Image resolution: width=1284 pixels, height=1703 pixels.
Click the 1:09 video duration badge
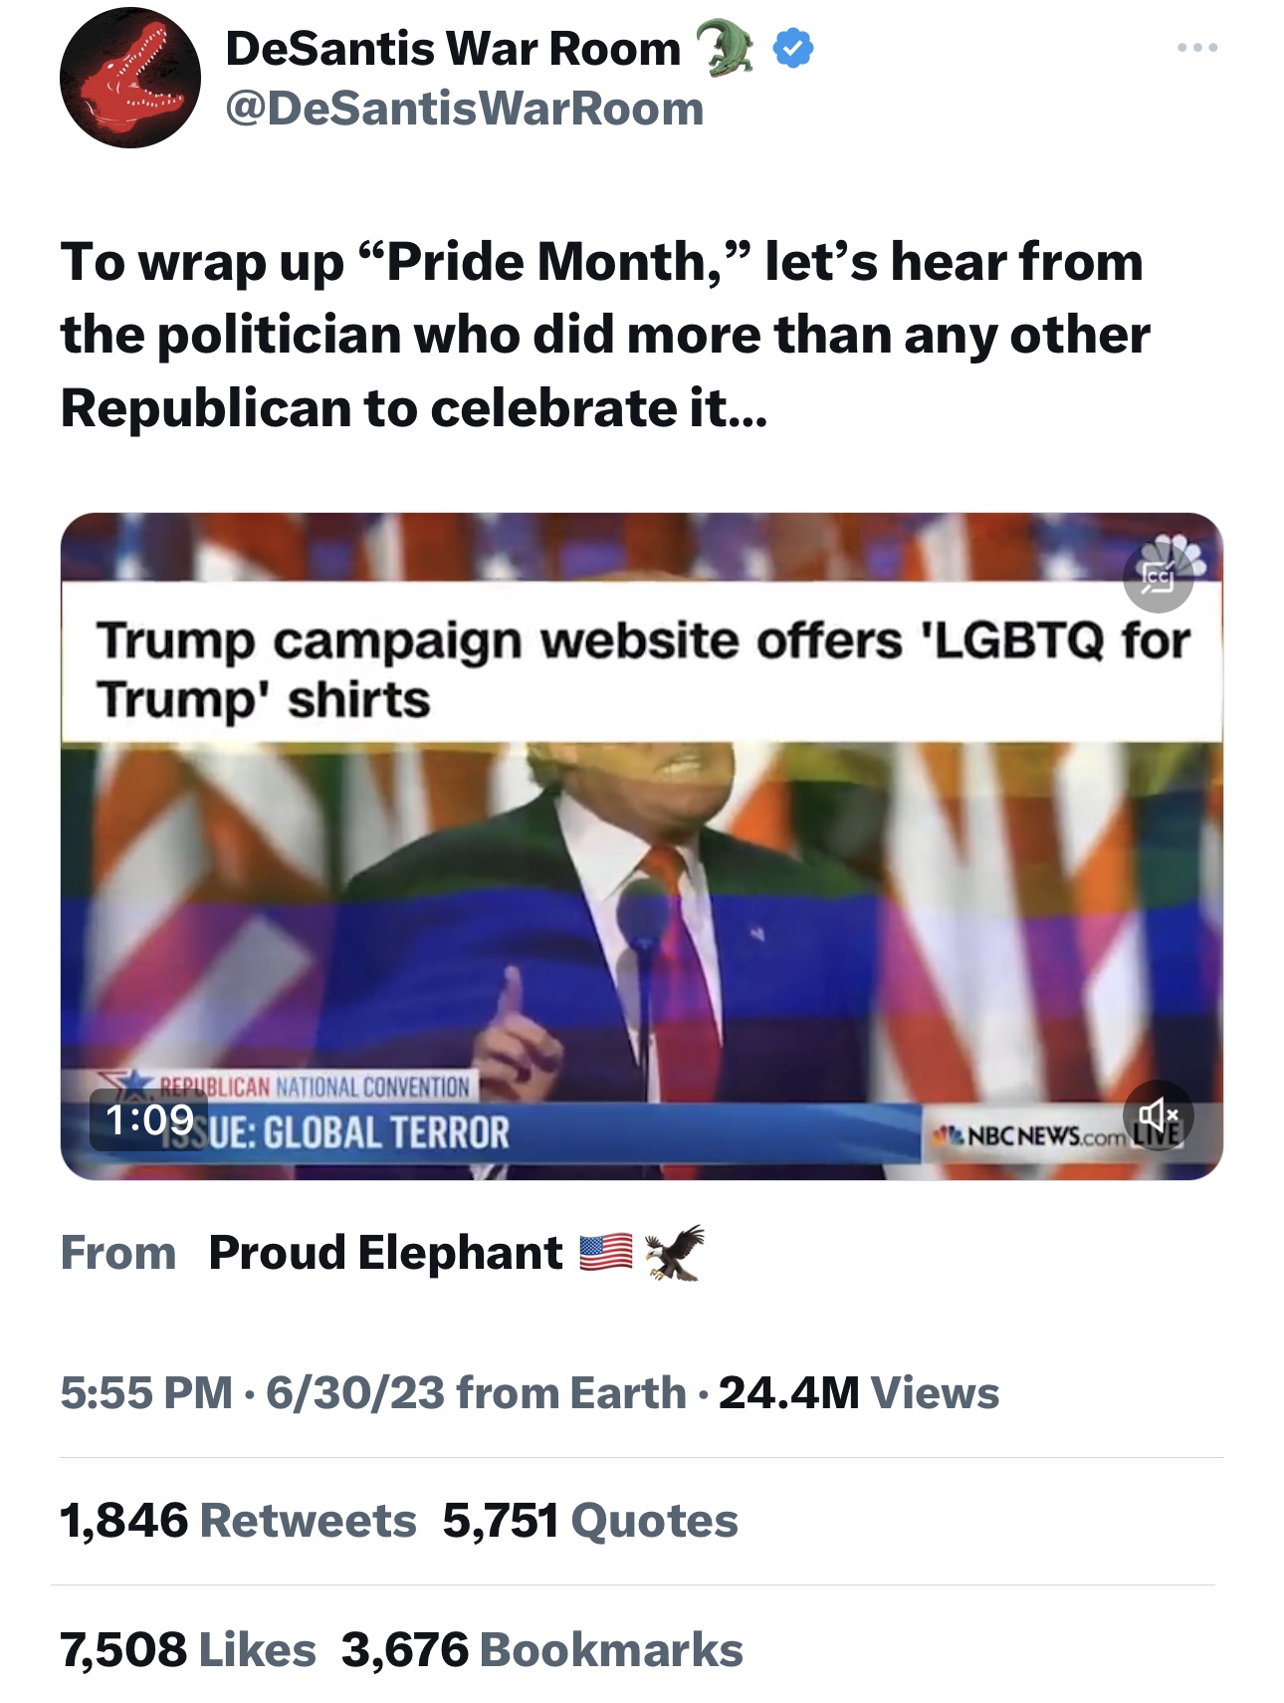[149, 1119]
